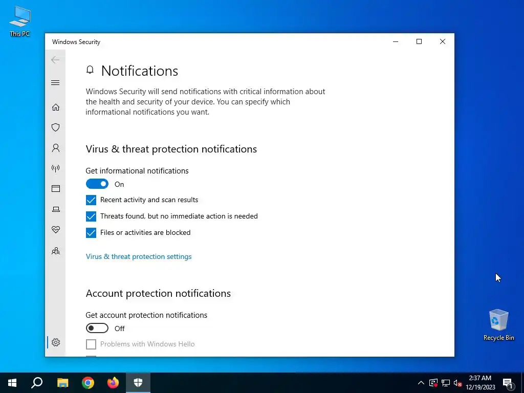Check Problems with Windows Hello box
524x393 pixels.
pos(91,344)
